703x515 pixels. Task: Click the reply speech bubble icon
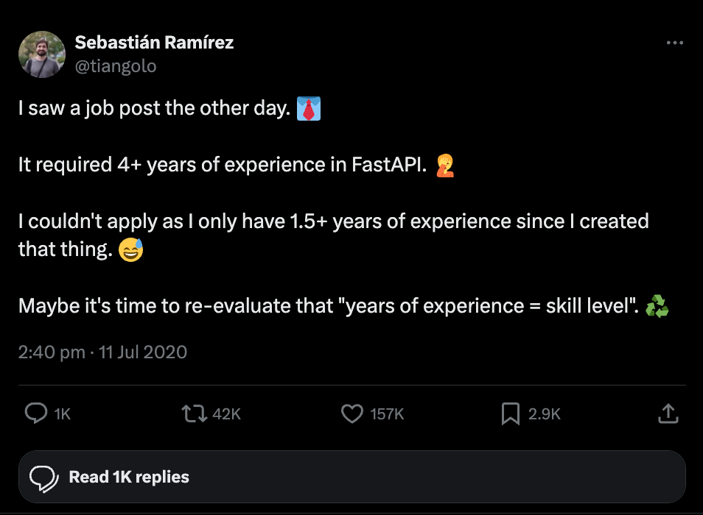click(36, 413)
